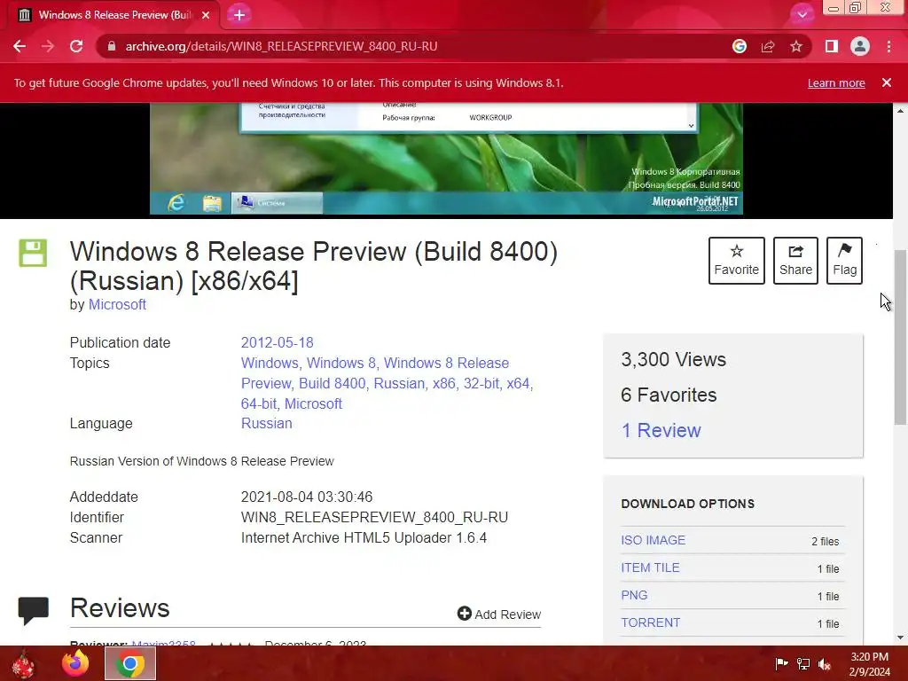Download the ITEM TILE file

coord(650,567)
